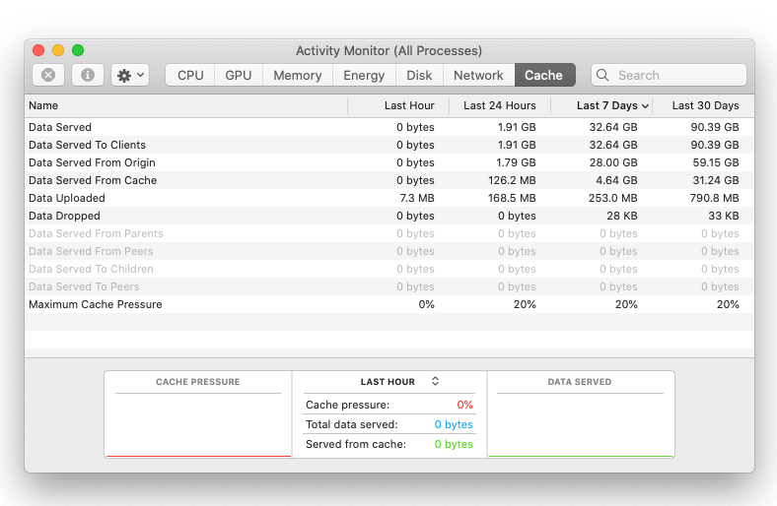Switch to the CPU tab
Screen dimensions: 777x506
pyautogui.click(x=190, y=75)
